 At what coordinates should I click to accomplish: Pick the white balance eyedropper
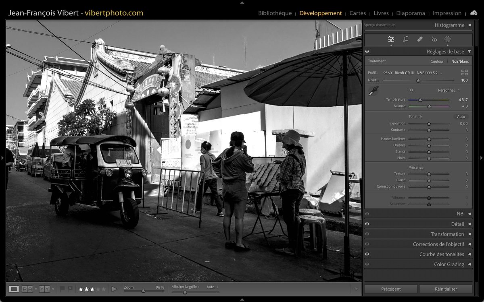373,91
